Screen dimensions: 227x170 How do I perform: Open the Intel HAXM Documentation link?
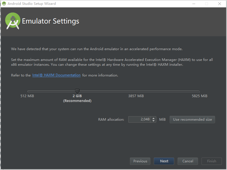56,75
